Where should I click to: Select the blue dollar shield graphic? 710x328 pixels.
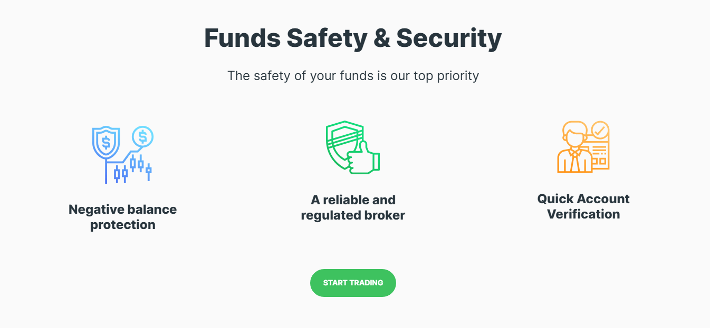(x=106, y=142)
